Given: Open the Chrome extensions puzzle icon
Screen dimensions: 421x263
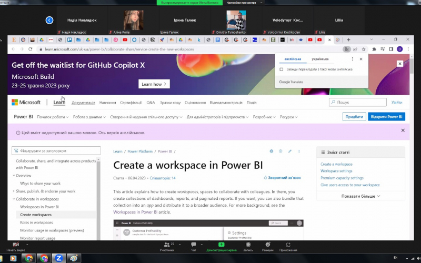Looking at the screenshot, I should coord(374,49).
